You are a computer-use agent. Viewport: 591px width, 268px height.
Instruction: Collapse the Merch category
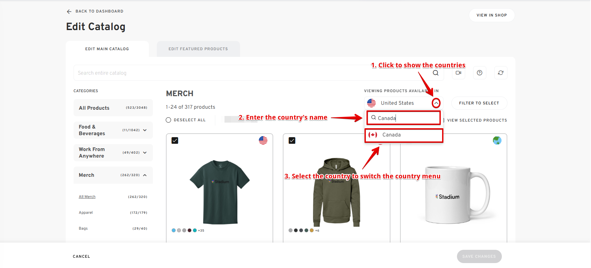click(x=145, y=175)
